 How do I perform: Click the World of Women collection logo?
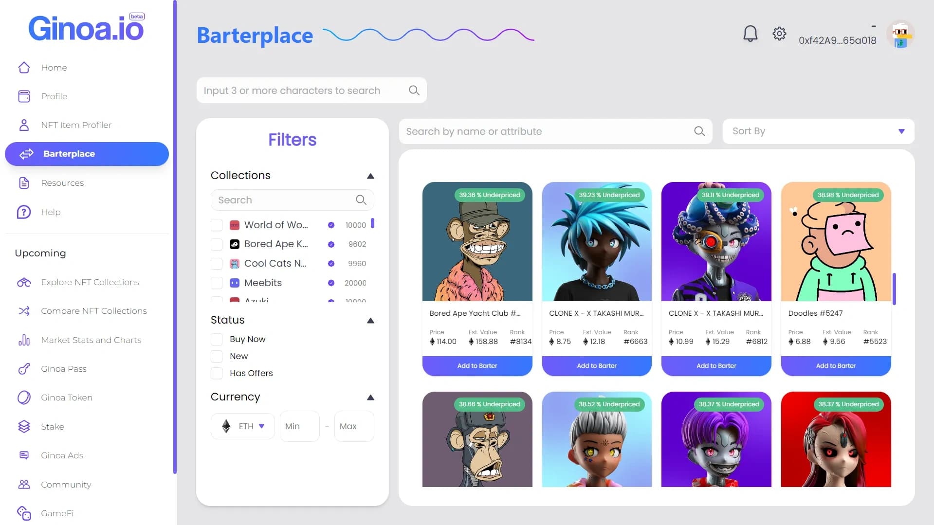point(235,225)
